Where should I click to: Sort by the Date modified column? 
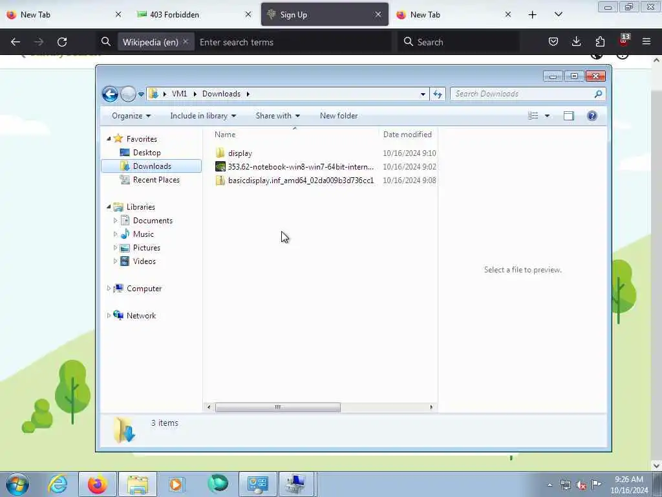point(408,135)
